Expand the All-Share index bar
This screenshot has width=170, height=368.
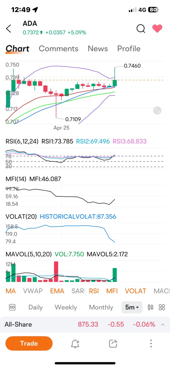pos(85,324)
